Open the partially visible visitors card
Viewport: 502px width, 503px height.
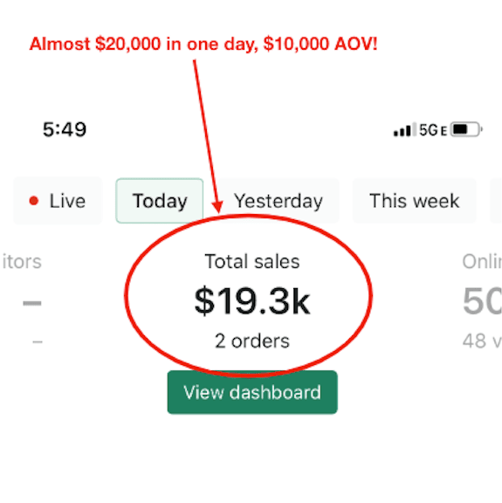tap(22, 300)
